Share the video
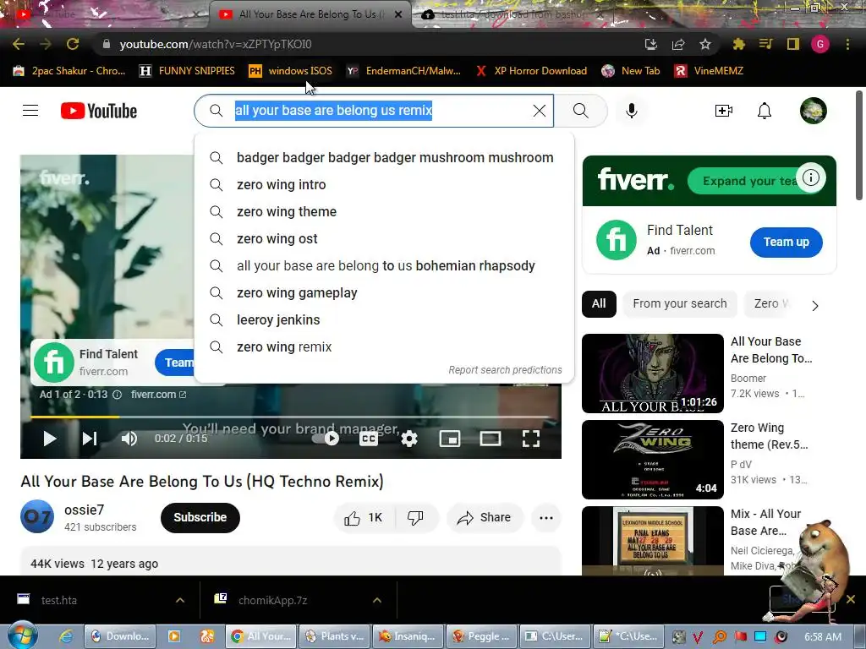866x649 pixels. coord(485,518)
